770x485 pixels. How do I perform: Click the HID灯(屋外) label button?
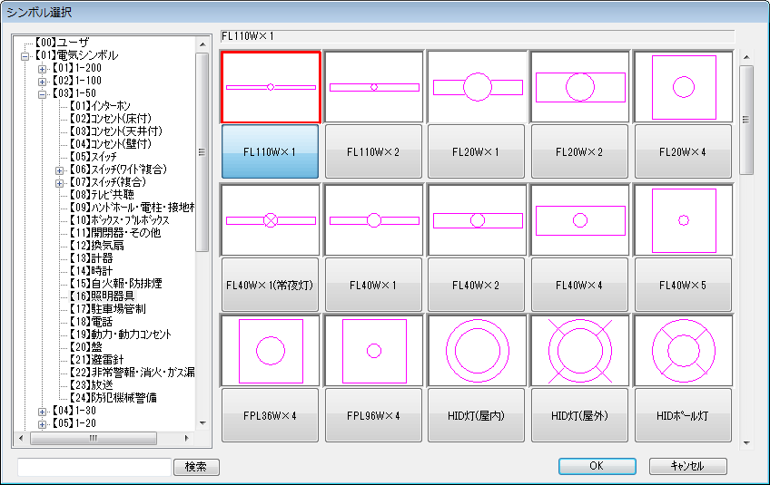pos(579,415)
